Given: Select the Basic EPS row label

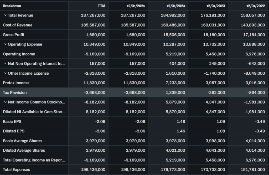Looking at the screenshot, I should pyautogui.click(x=12, y=121).
